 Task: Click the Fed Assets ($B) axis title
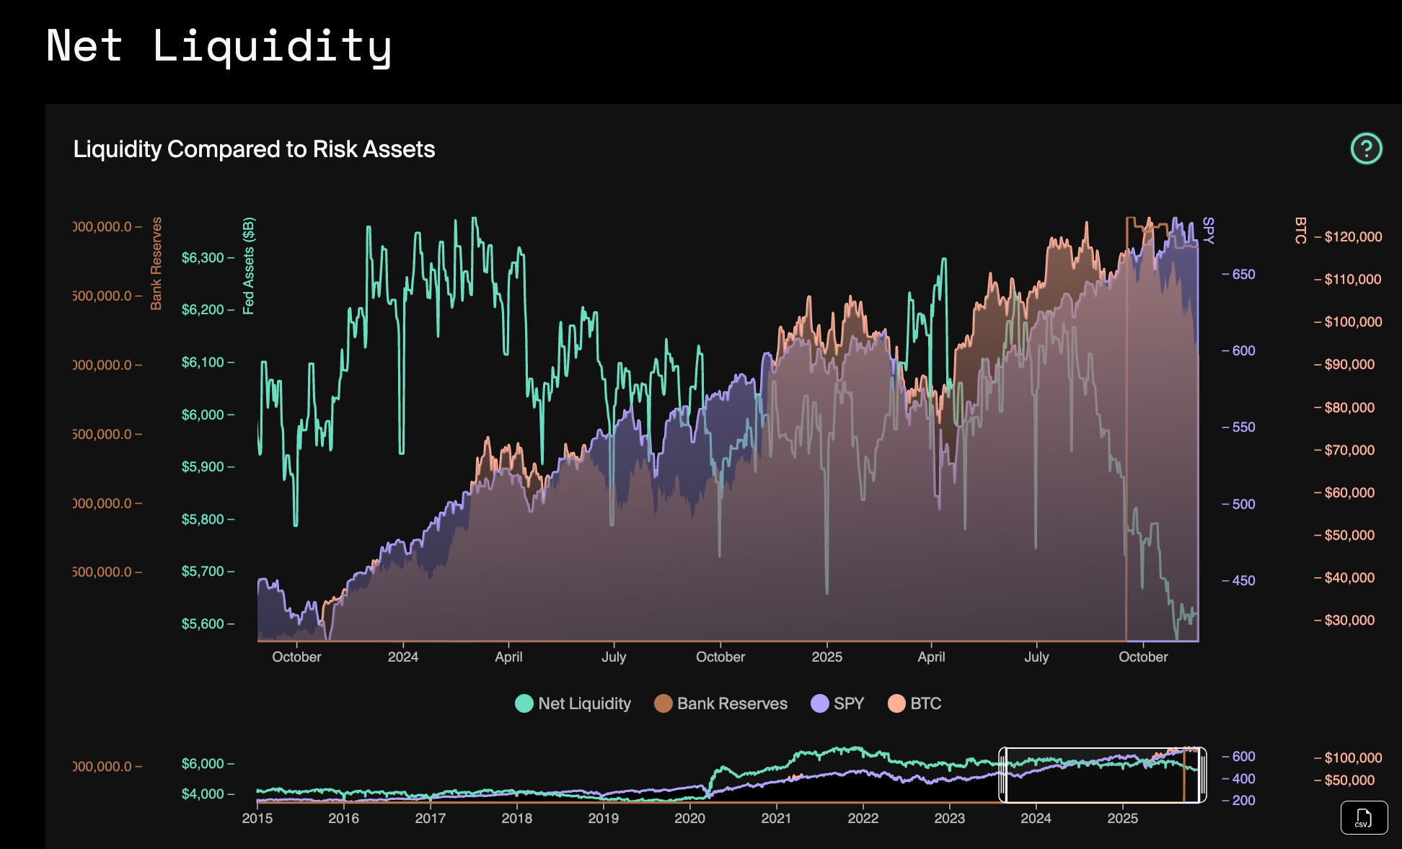coord(249,266)
